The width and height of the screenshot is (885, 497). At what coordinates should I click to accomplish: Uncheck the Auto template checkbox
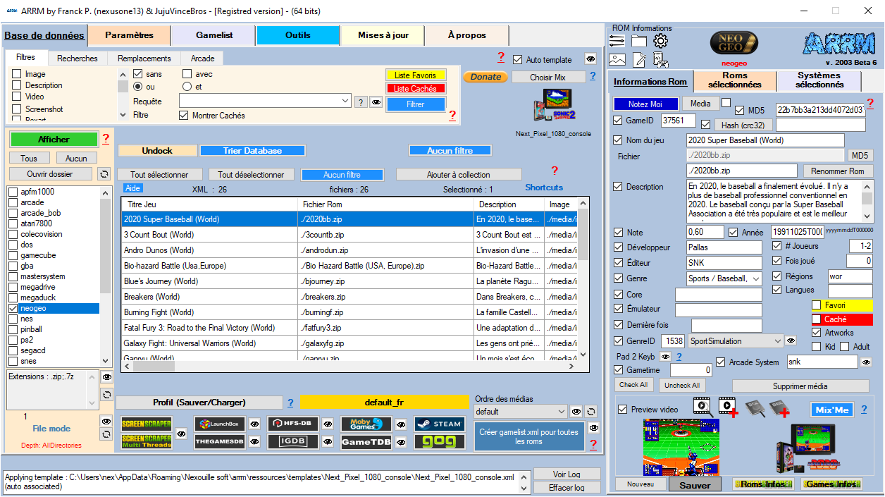click(518, 60)
